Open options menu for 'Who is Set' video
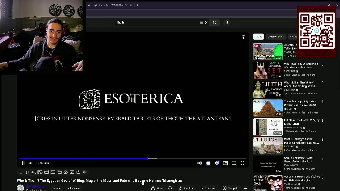This screenshot has width=340, height=191. (x=323, y=64)
